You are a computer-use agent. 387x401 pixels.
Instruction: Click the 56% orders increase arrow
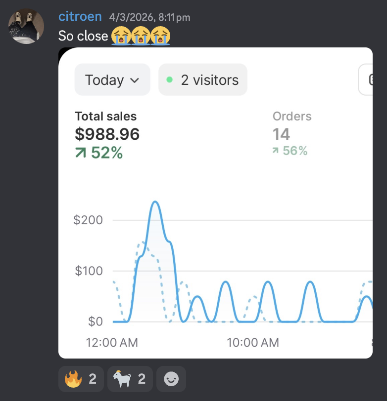[275, 151]
